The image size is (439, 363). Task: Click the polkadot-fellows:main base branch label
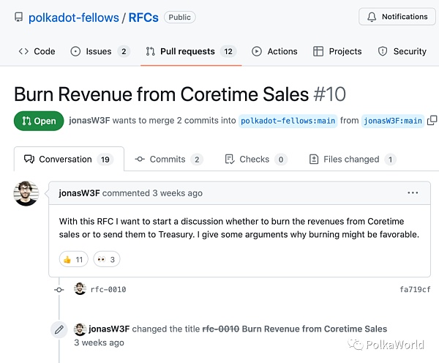tap(288, 121)
